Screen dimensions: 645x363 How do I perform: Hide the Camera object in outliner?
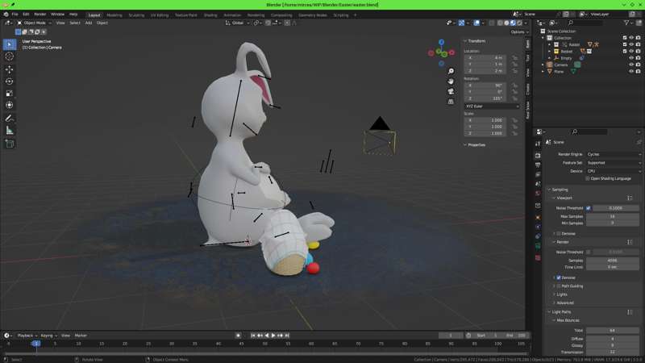pyautogui.click(x=631, y=65)
